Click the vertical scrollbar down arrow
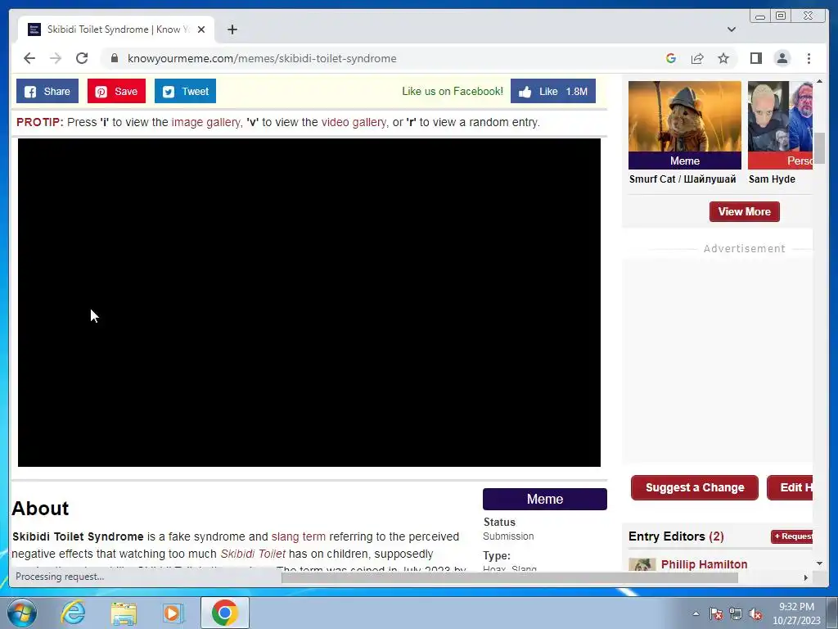This screenshot has width=838, height=629. [x=819, y=563]
